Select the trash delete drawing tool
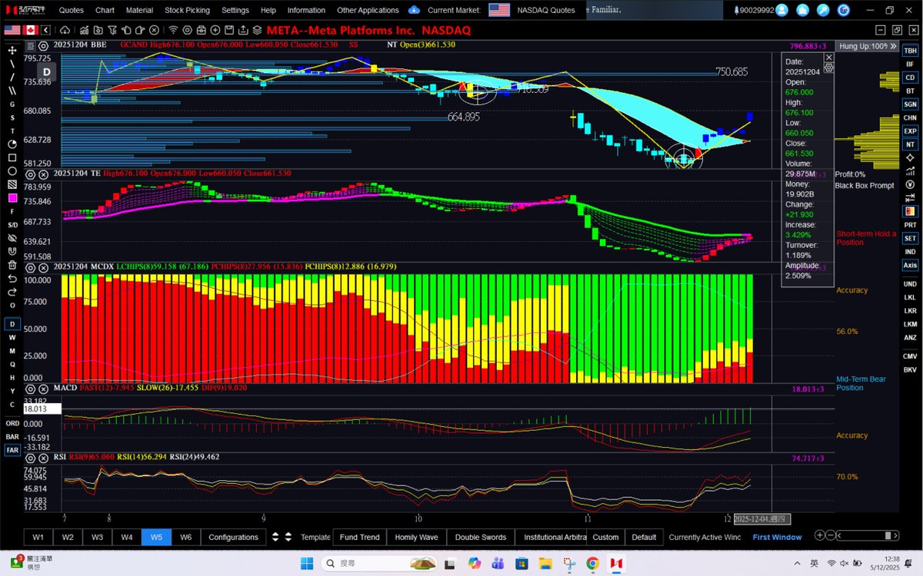923x576 pixels. [12, 264]
